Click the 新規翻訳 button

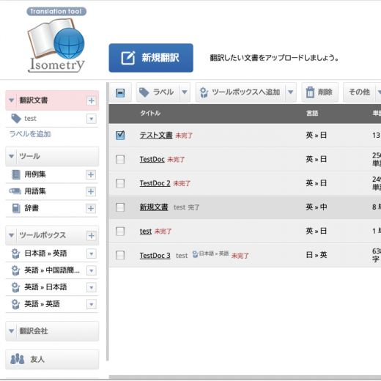[x=151, y=58]
